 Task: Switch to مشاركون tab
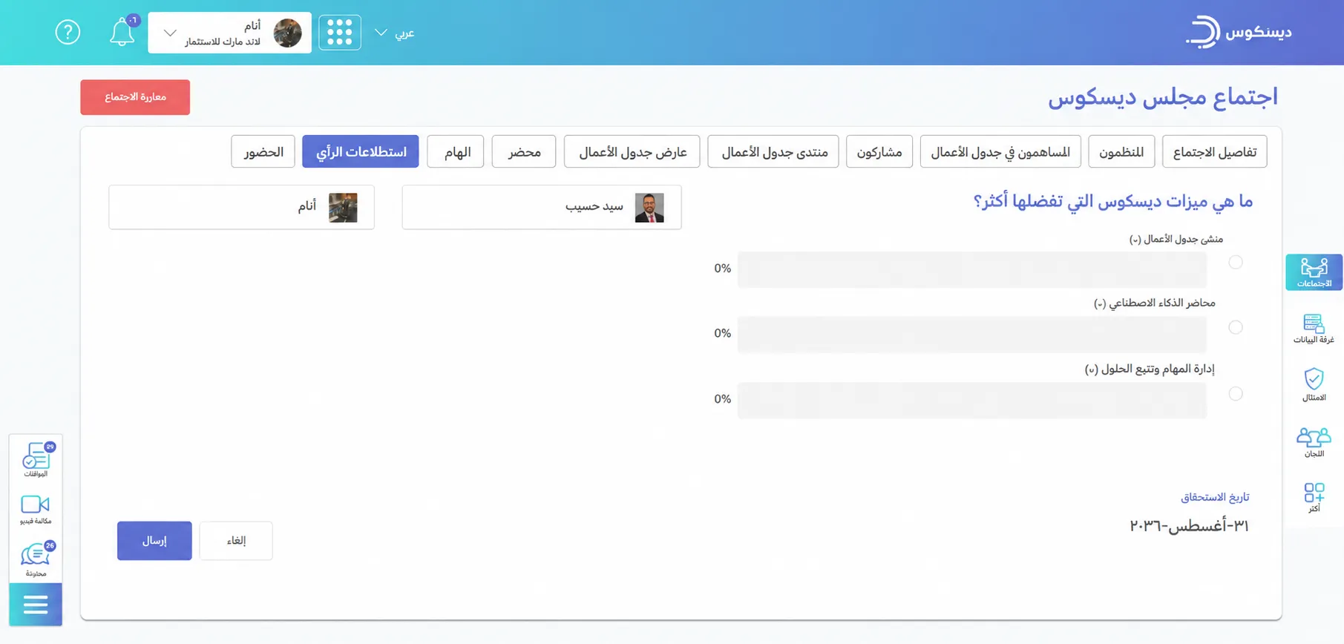[879, 151]
